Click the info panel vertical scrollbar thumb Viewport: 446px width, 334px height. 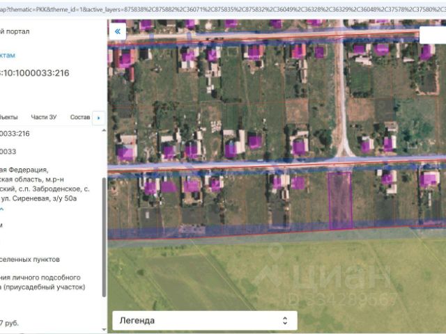(x=104, y=237)
